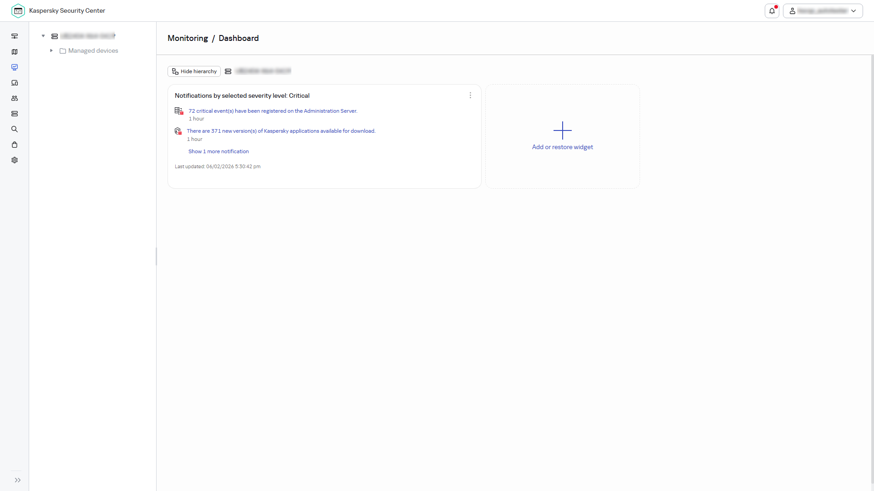This screenshot has height=491, width=874.
Task: Click Hide hierarchy button
Action: [194, 71]
